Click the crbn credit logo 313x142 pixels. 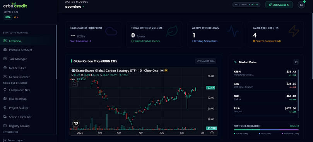pyautogui.click(x=15, y=5)
